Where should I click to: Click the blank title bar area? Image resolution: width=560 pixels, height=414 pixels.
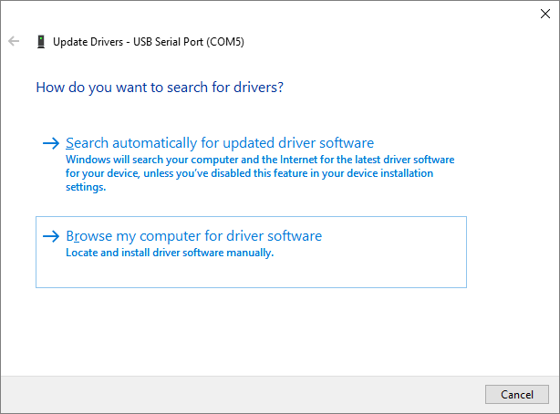tap(274, 14)
